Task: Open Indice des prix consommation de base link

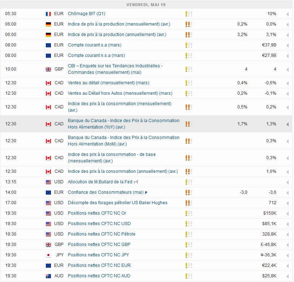Action: pyautogui.click(x=112, y=158)
